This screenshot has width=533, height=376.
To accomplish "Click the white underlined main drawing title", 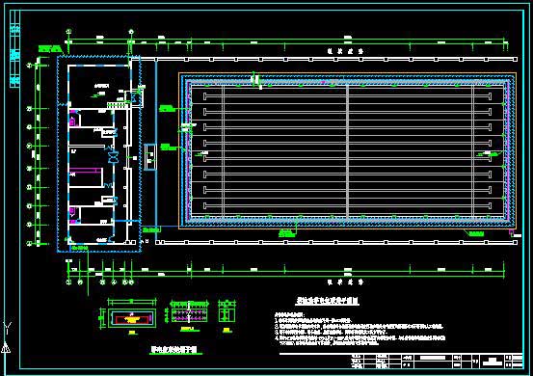I will pos(327,301).
